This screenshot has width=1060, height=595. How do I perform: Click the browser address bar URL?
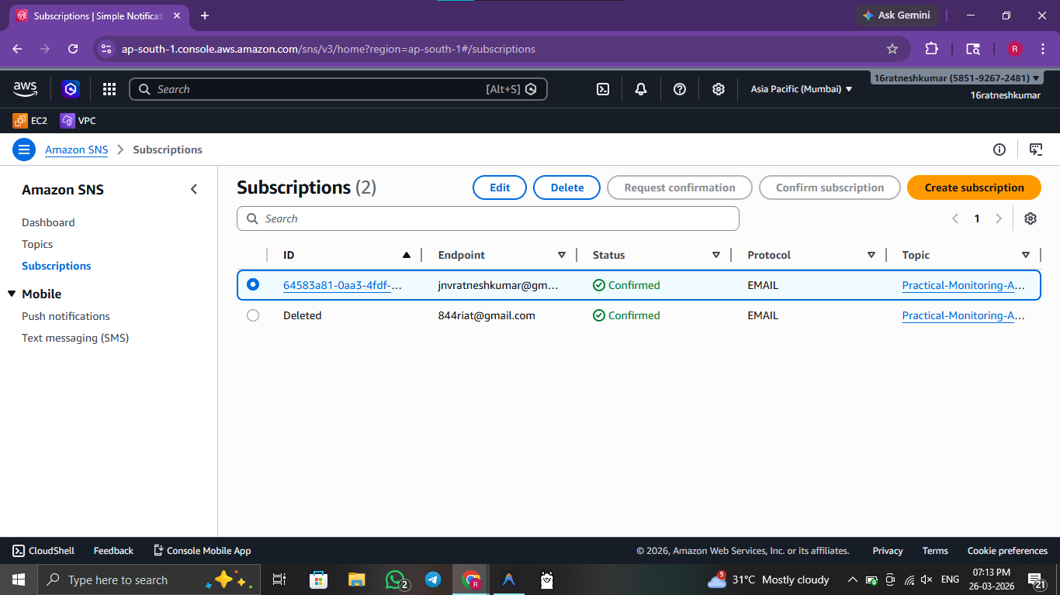pyautogui.click(x=328, y=49)
